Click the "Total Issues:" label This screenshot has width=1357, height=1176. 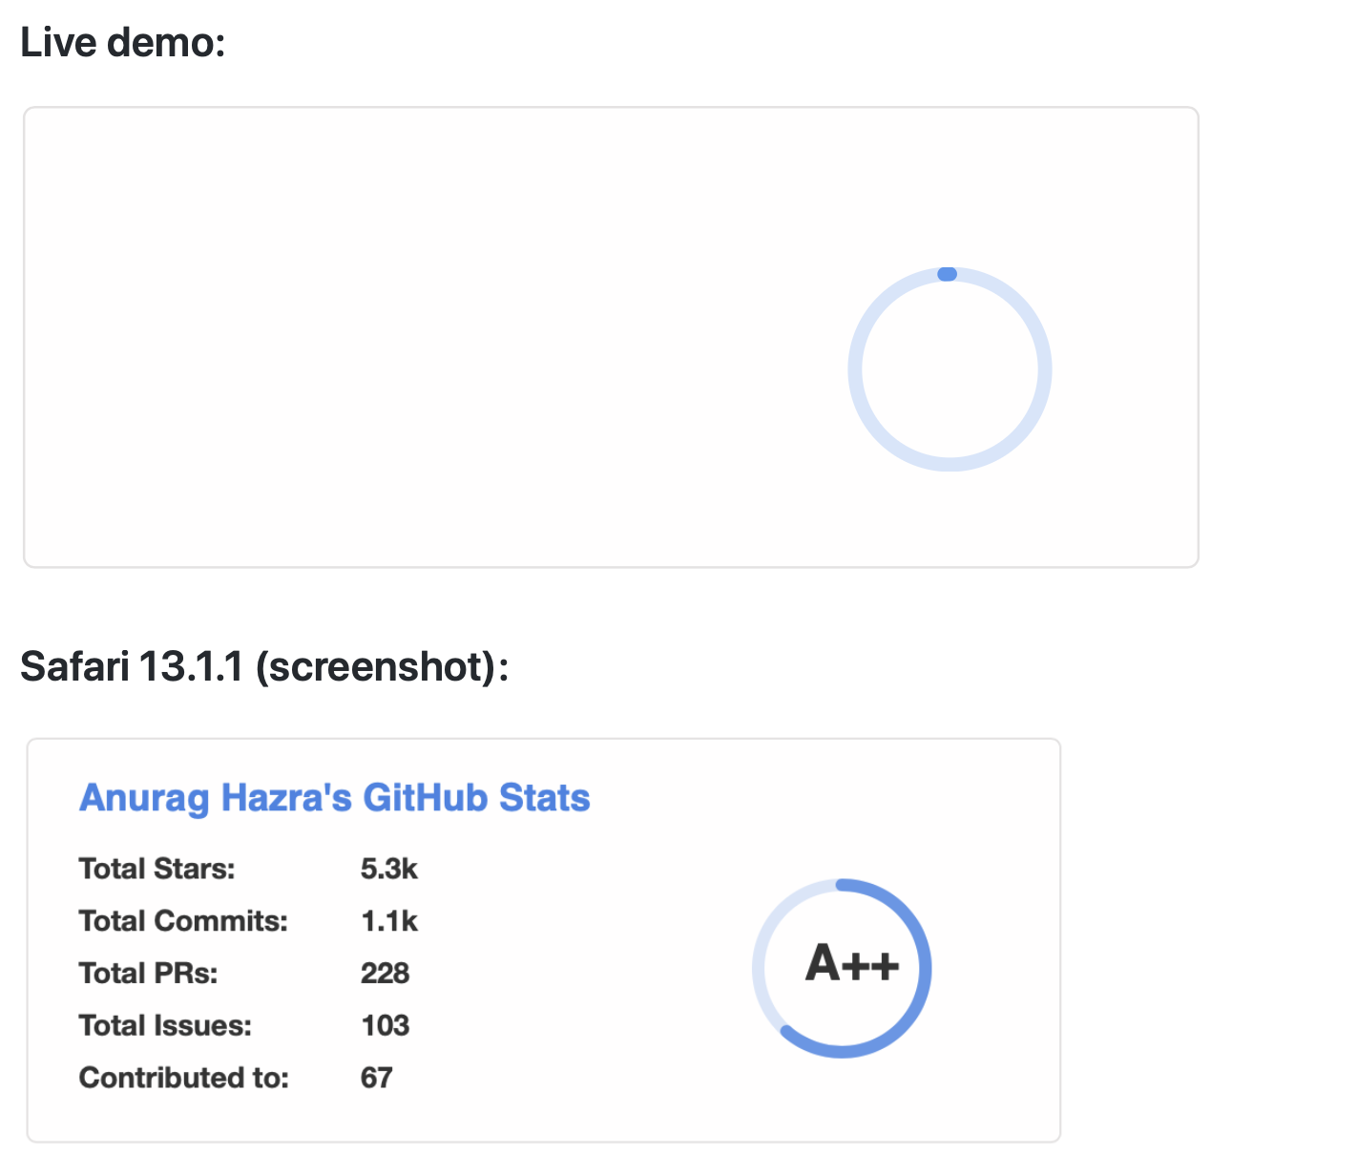click(166, 1025)
